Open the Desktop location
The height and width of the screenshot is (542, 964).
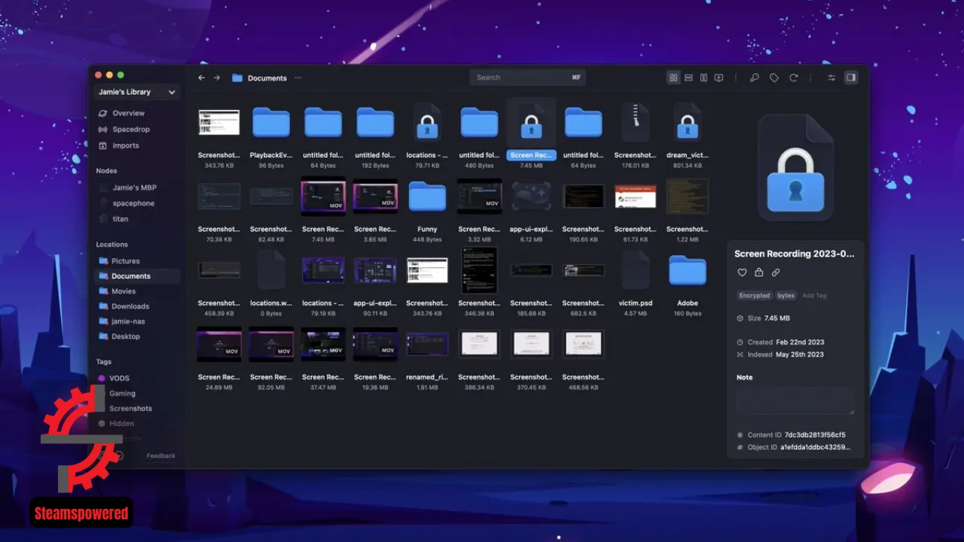126,336
